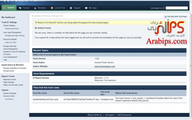Click the Members person icon
This screenshot has width=192, height=120.
coord(36,8)
